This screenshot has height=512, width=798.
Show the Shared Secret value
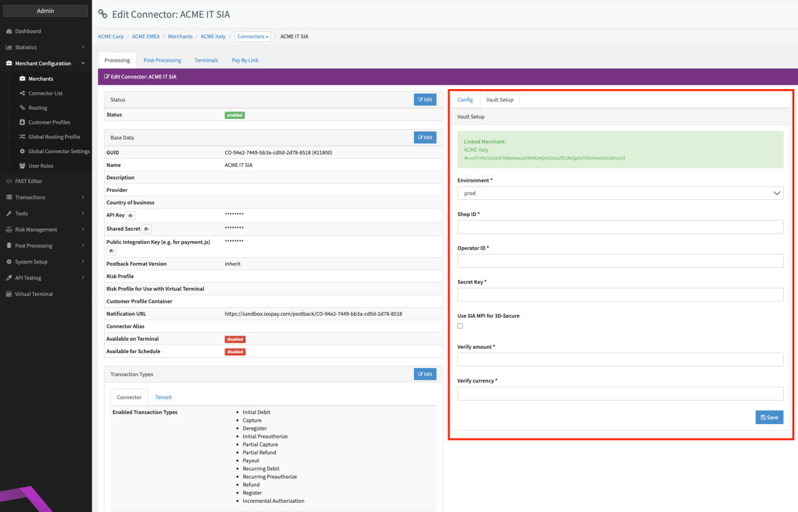pos(147,229)
